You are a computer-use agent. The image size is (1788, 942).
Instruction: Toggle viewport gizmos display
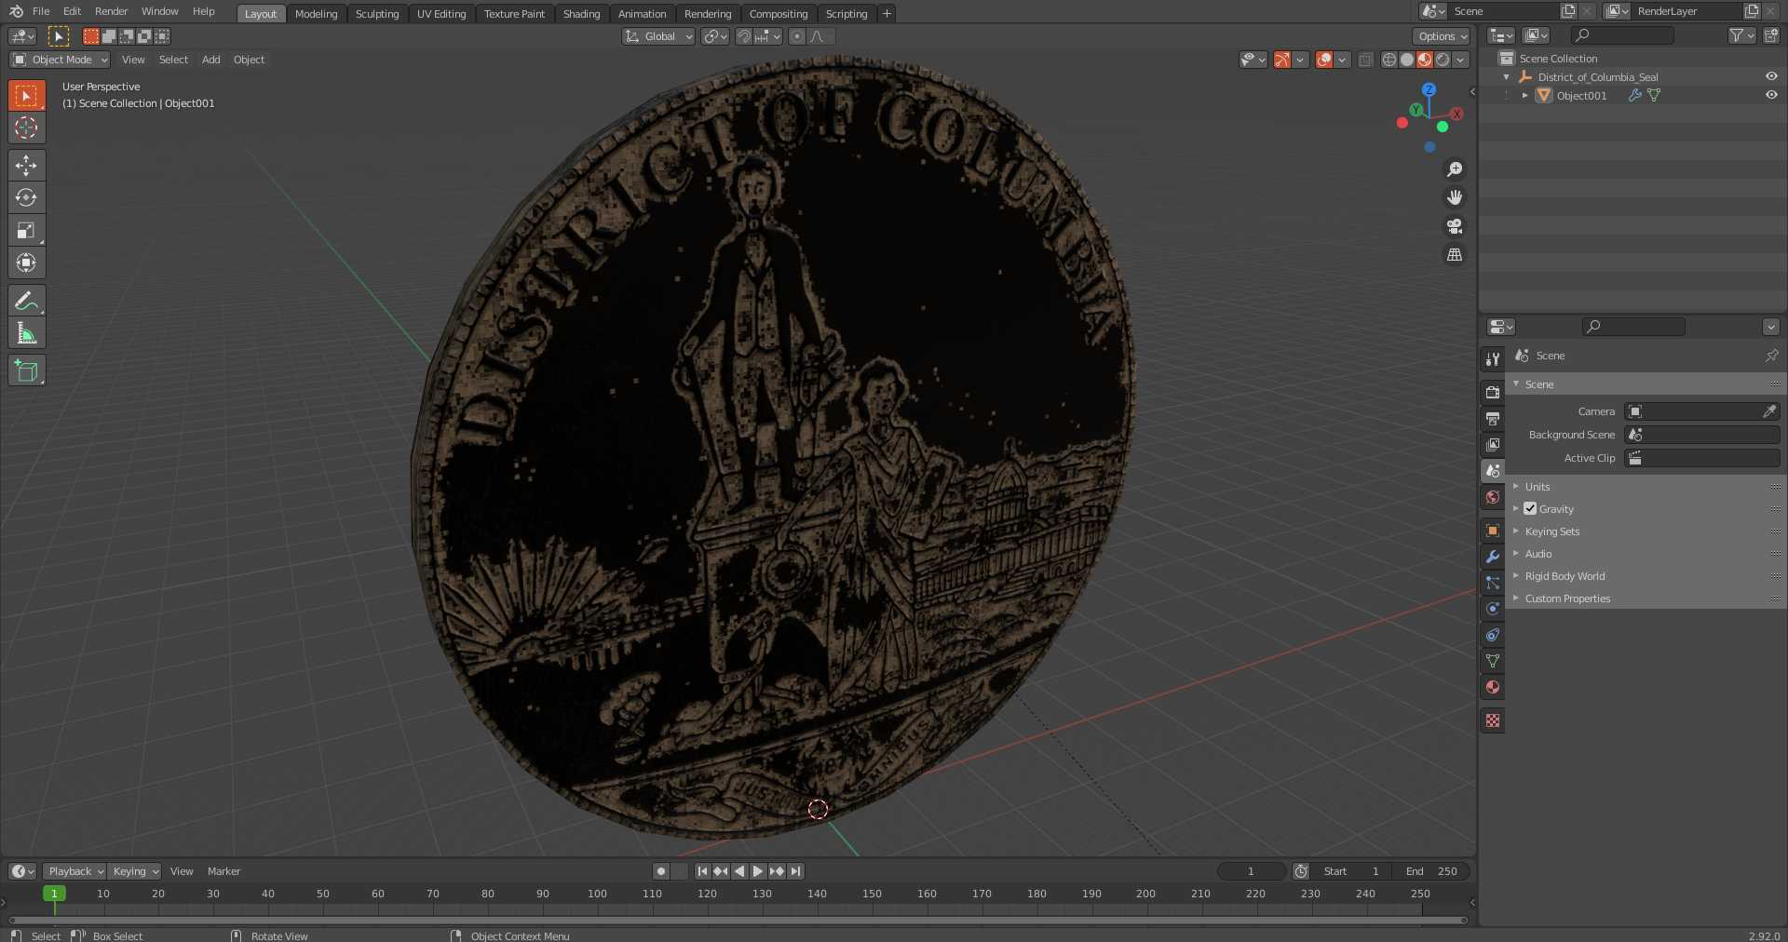[x=1282, y=60]
